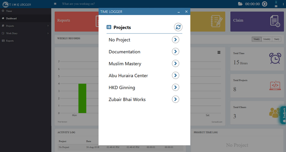The width and height of the screenshot is (286, 152).
Task: Open the Claim tile
Action: pos(257,21)
